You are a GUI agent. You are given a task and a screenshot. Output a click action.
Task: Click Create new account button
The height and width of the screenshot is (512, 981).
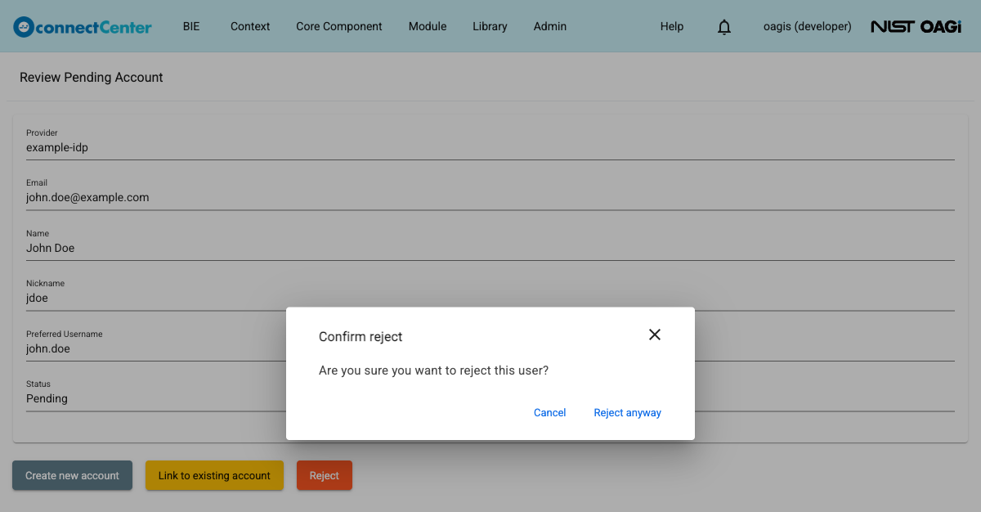pos(72,475)
